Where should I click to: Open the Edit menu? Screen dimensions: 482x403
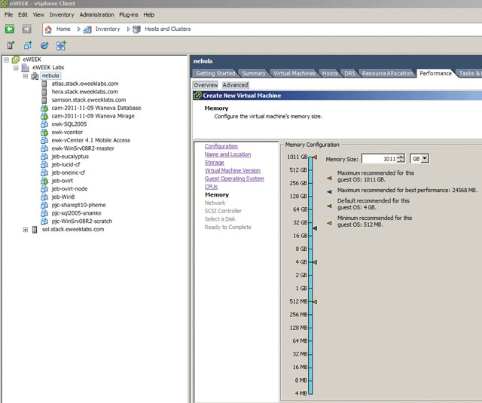(x=23, y=14)
